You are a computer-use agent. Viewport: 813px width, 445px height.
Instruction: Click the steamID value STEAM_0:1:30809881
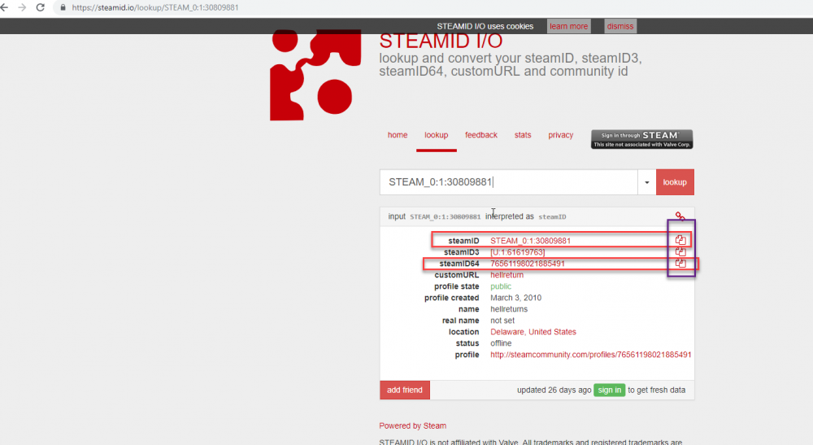coord(530,241)
